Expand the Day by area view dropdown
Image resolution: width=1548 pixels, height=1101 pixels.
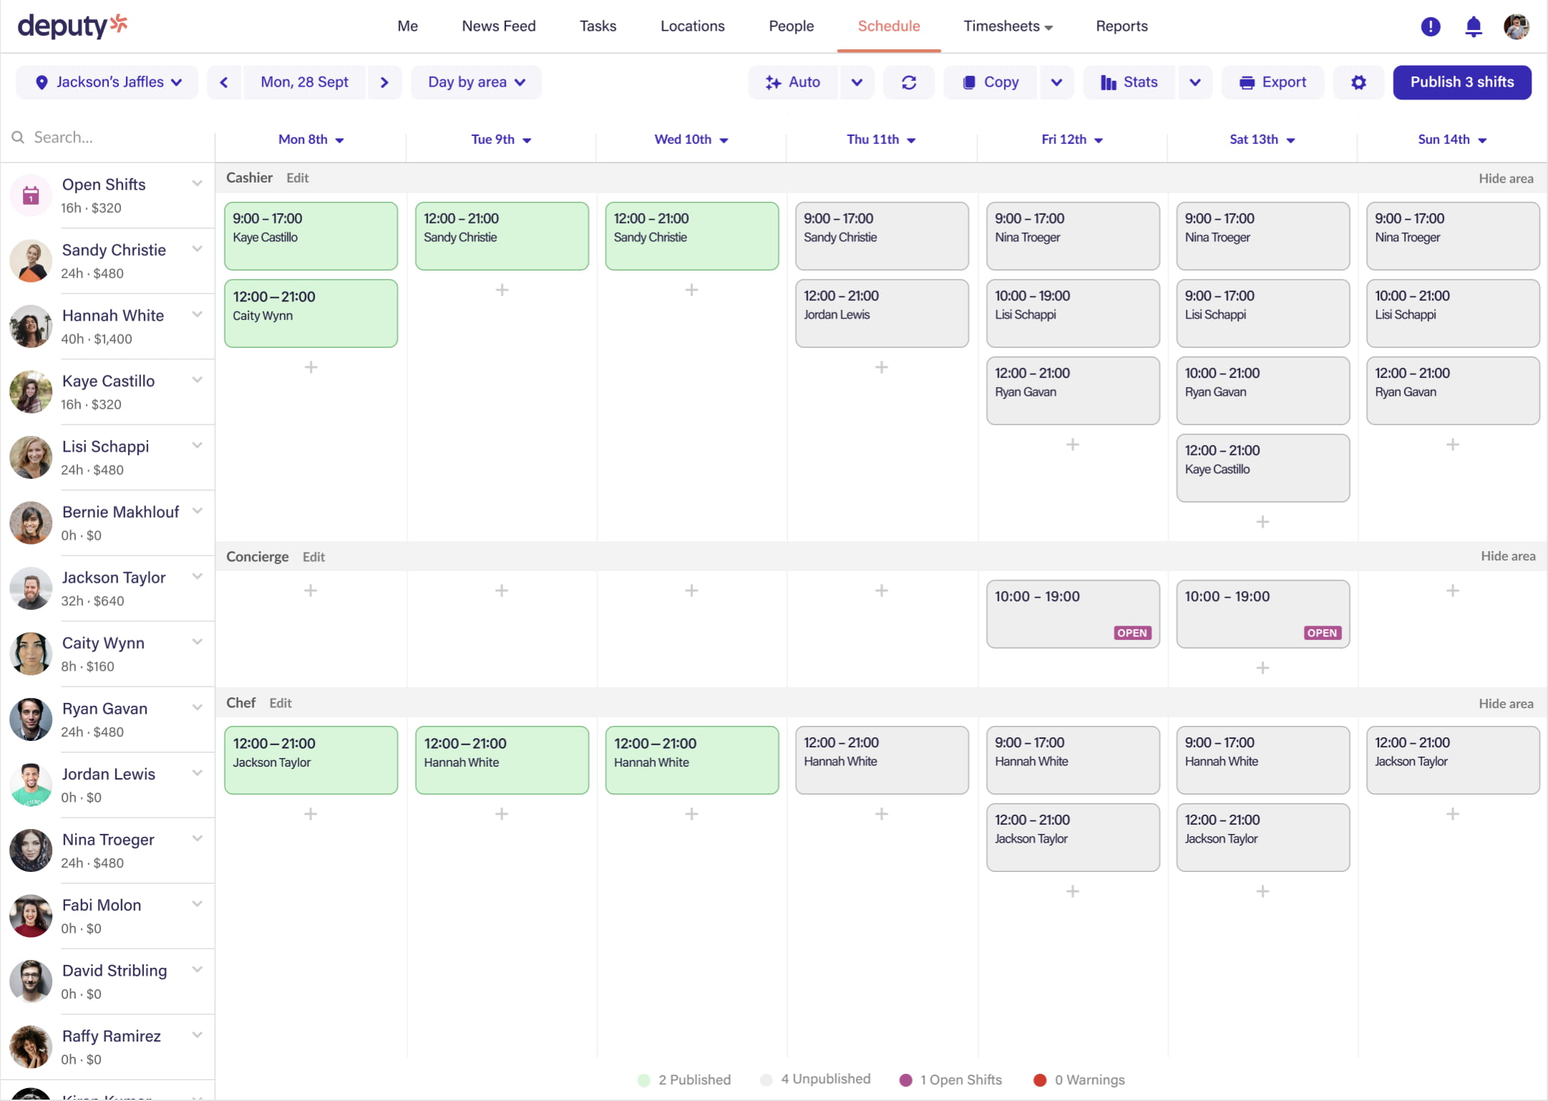click(476, 82)
